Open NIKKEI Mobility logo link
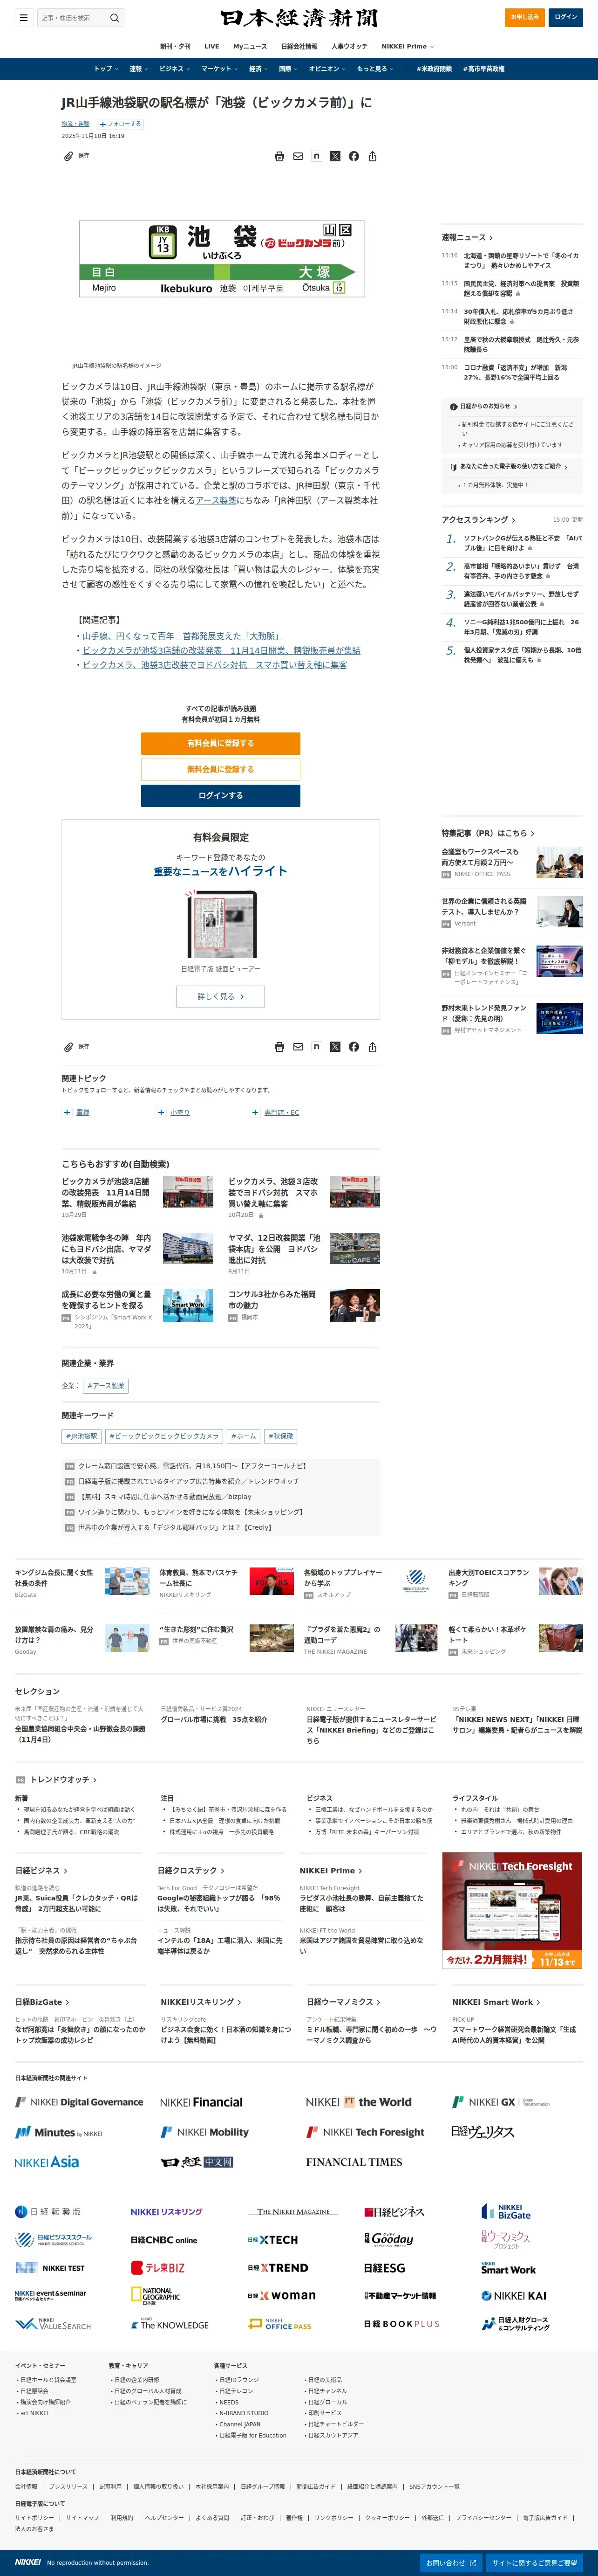This screenshot has width=598, height=2576. [x=204, y=2132]
